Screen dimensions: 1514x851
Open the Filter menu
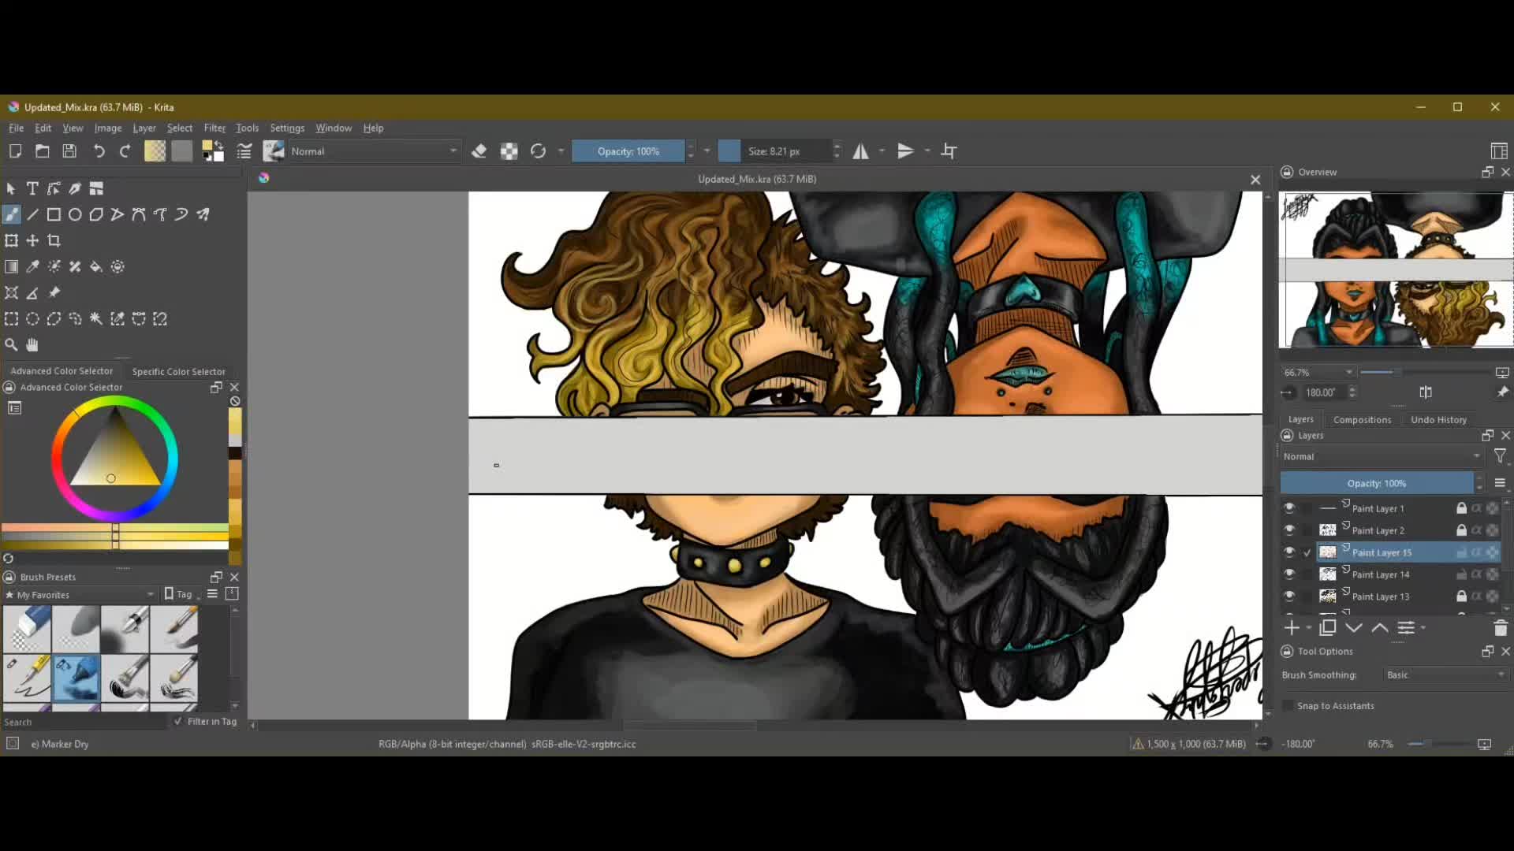coord(214,128)
